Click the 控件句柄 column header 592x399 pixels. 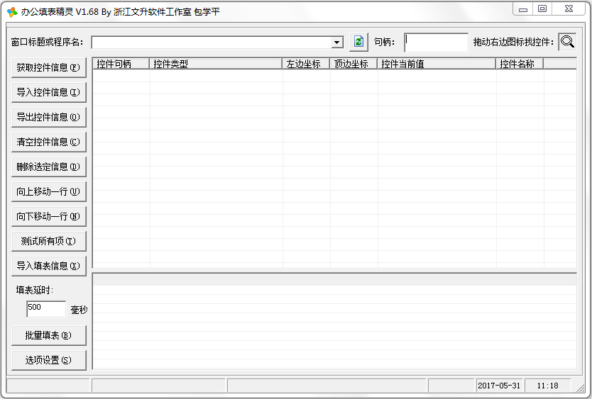pos(121,64)
